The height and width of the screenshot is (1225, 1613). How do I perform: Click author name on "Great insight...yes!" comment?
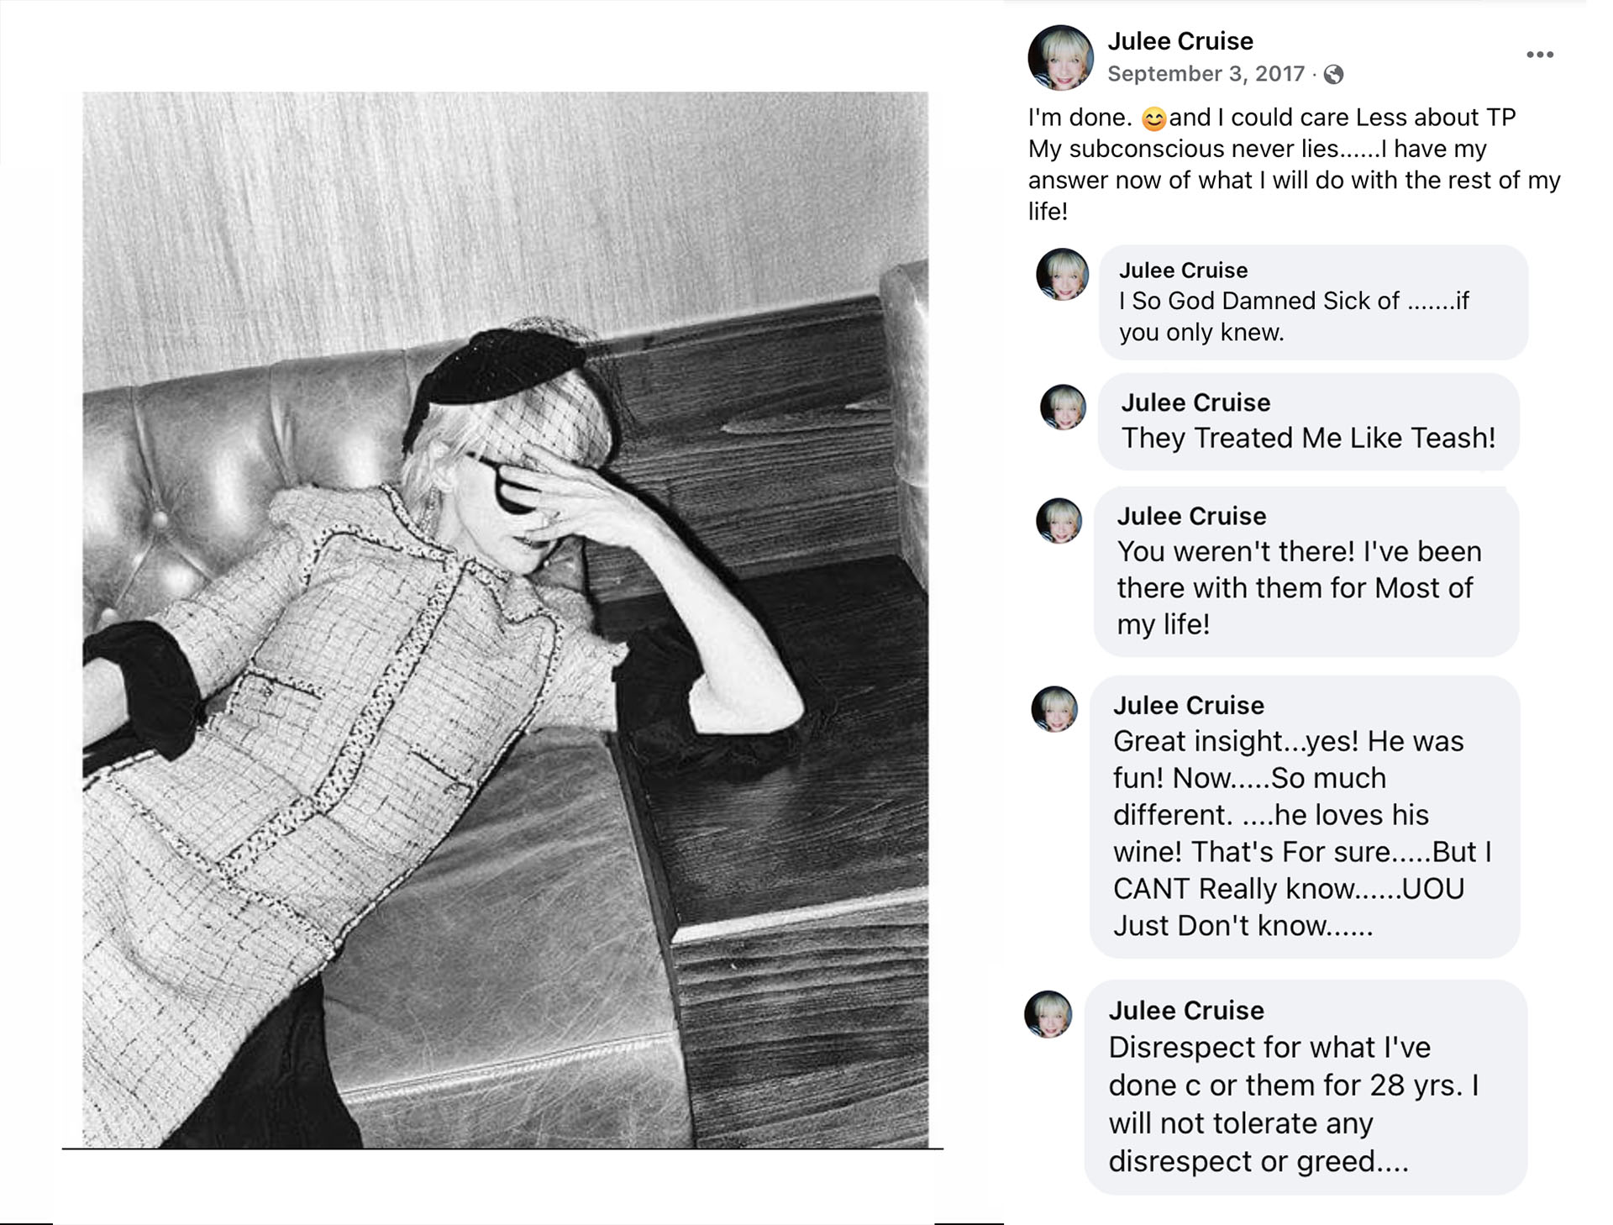click(x=1188, y=705)
